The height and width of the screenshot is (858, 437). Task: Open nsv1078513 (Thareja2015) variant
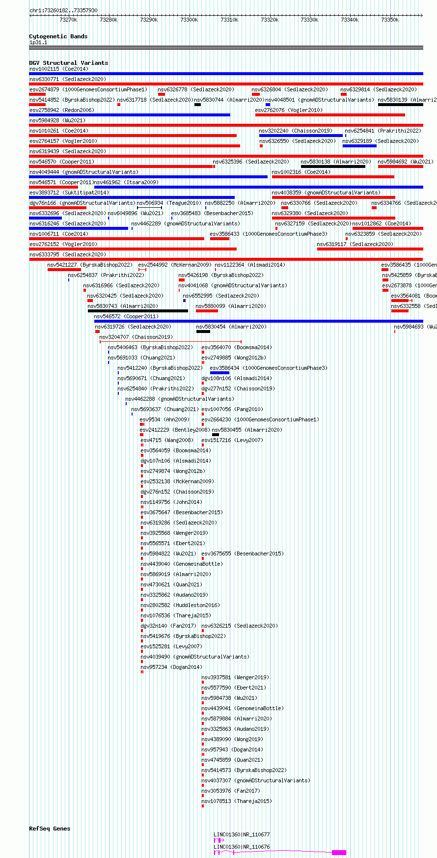(237, 801)
